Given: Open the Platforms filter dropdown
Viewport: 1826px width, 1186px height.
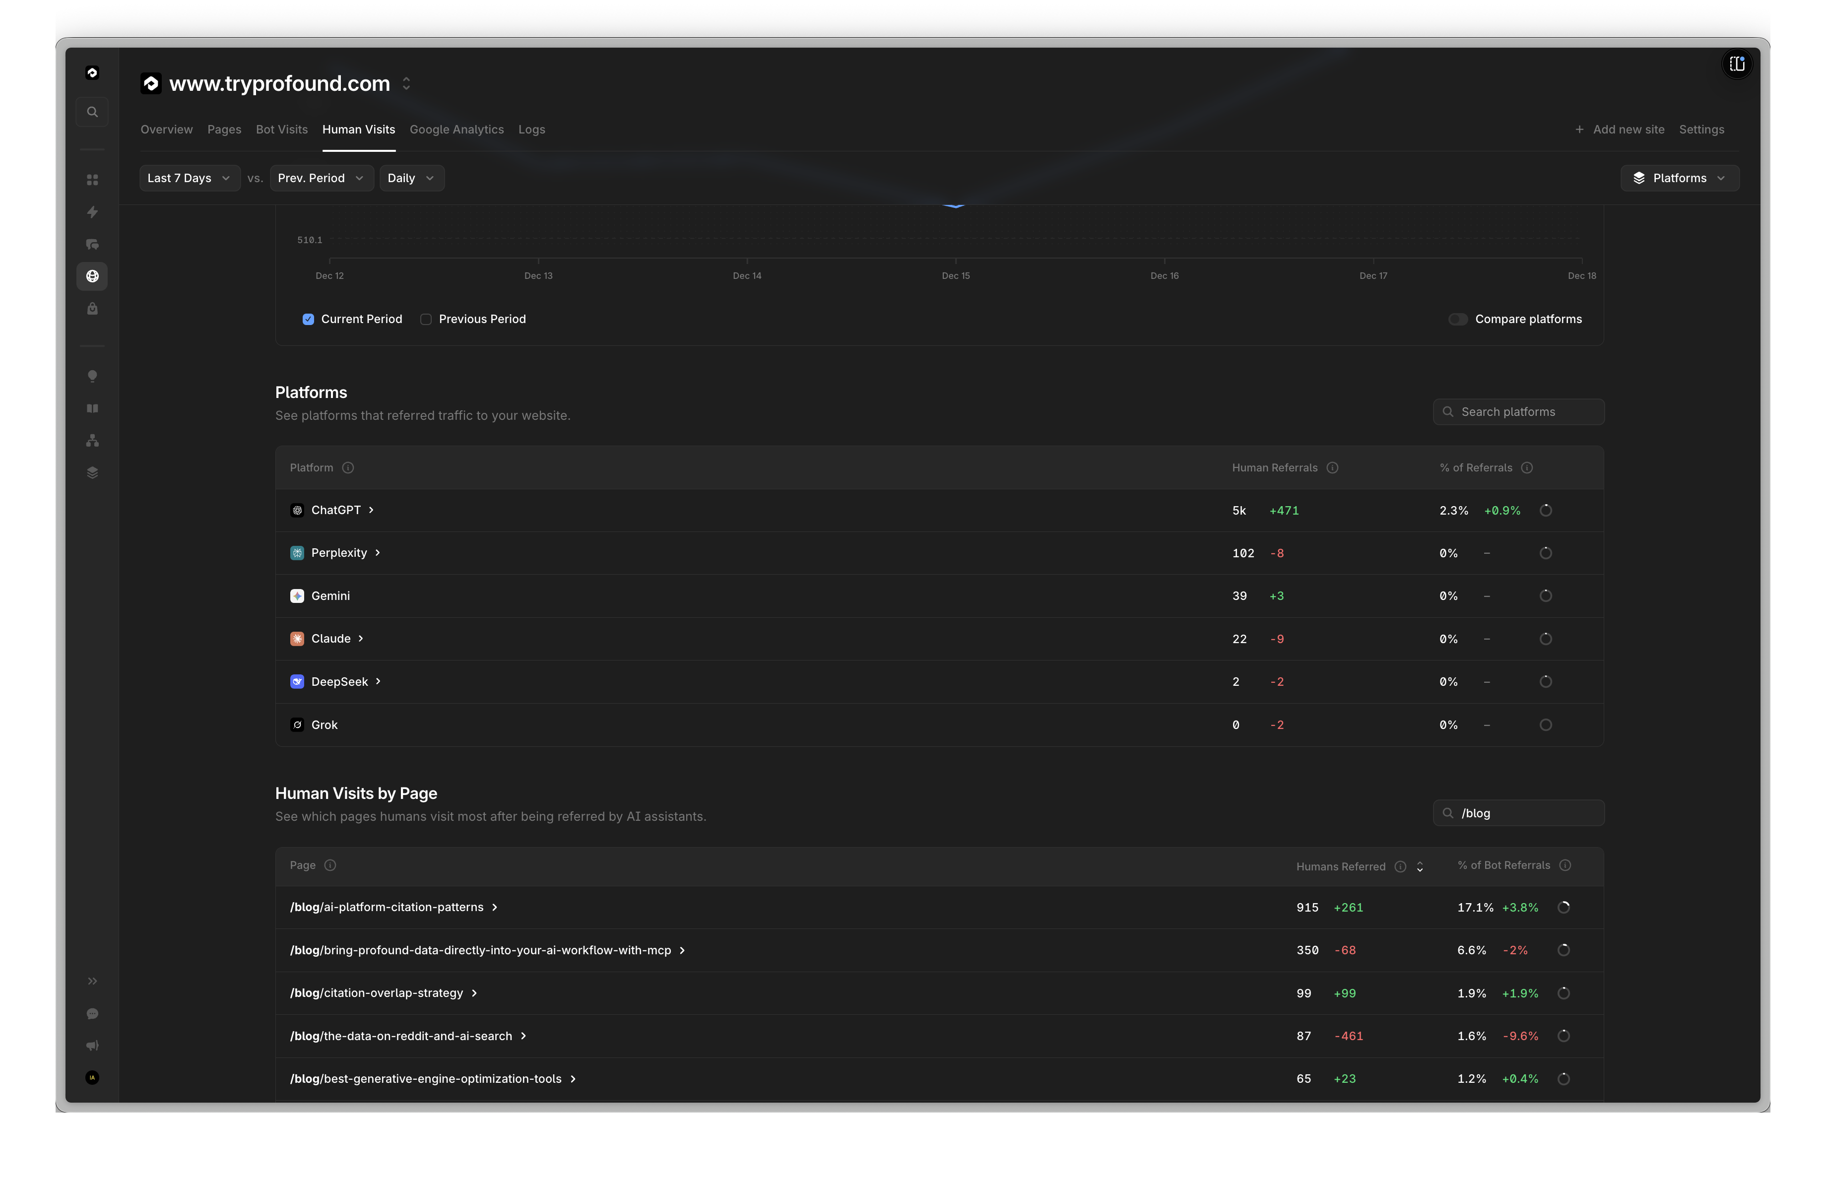Looking at the screenshot, I should point(1680,177).
